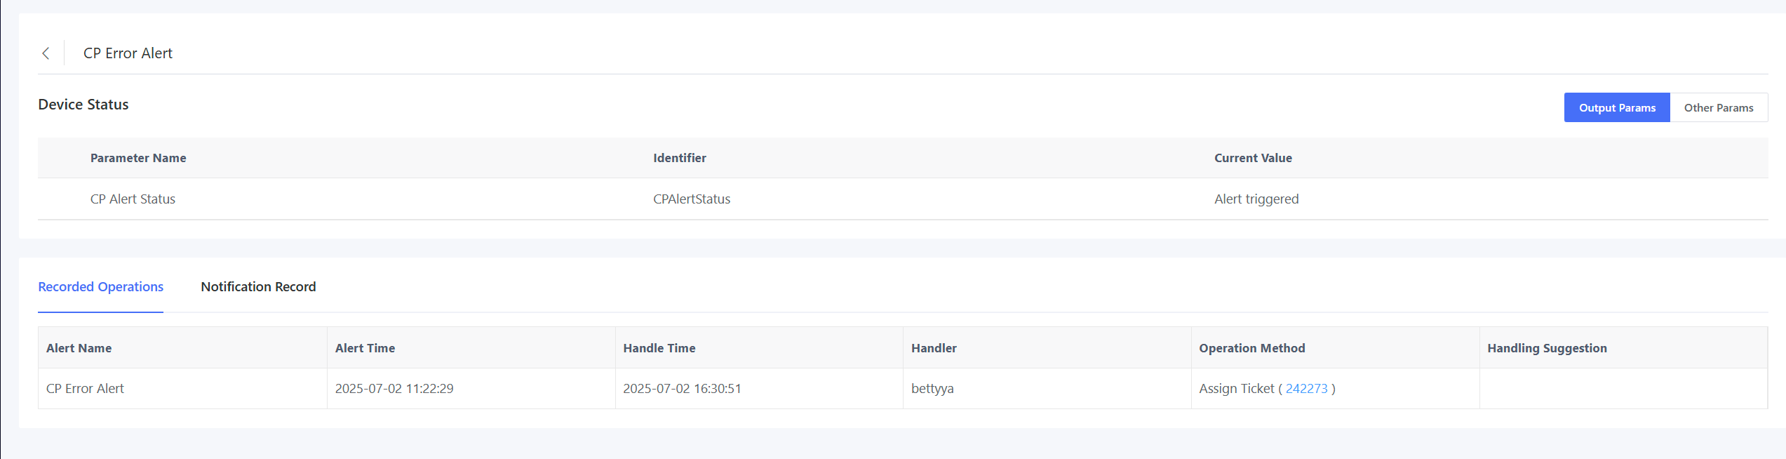This screenshot has height=459, width=1786.
Task: Click the Alert Name column header
Action: pyautogui.click(x=79, y=348)
